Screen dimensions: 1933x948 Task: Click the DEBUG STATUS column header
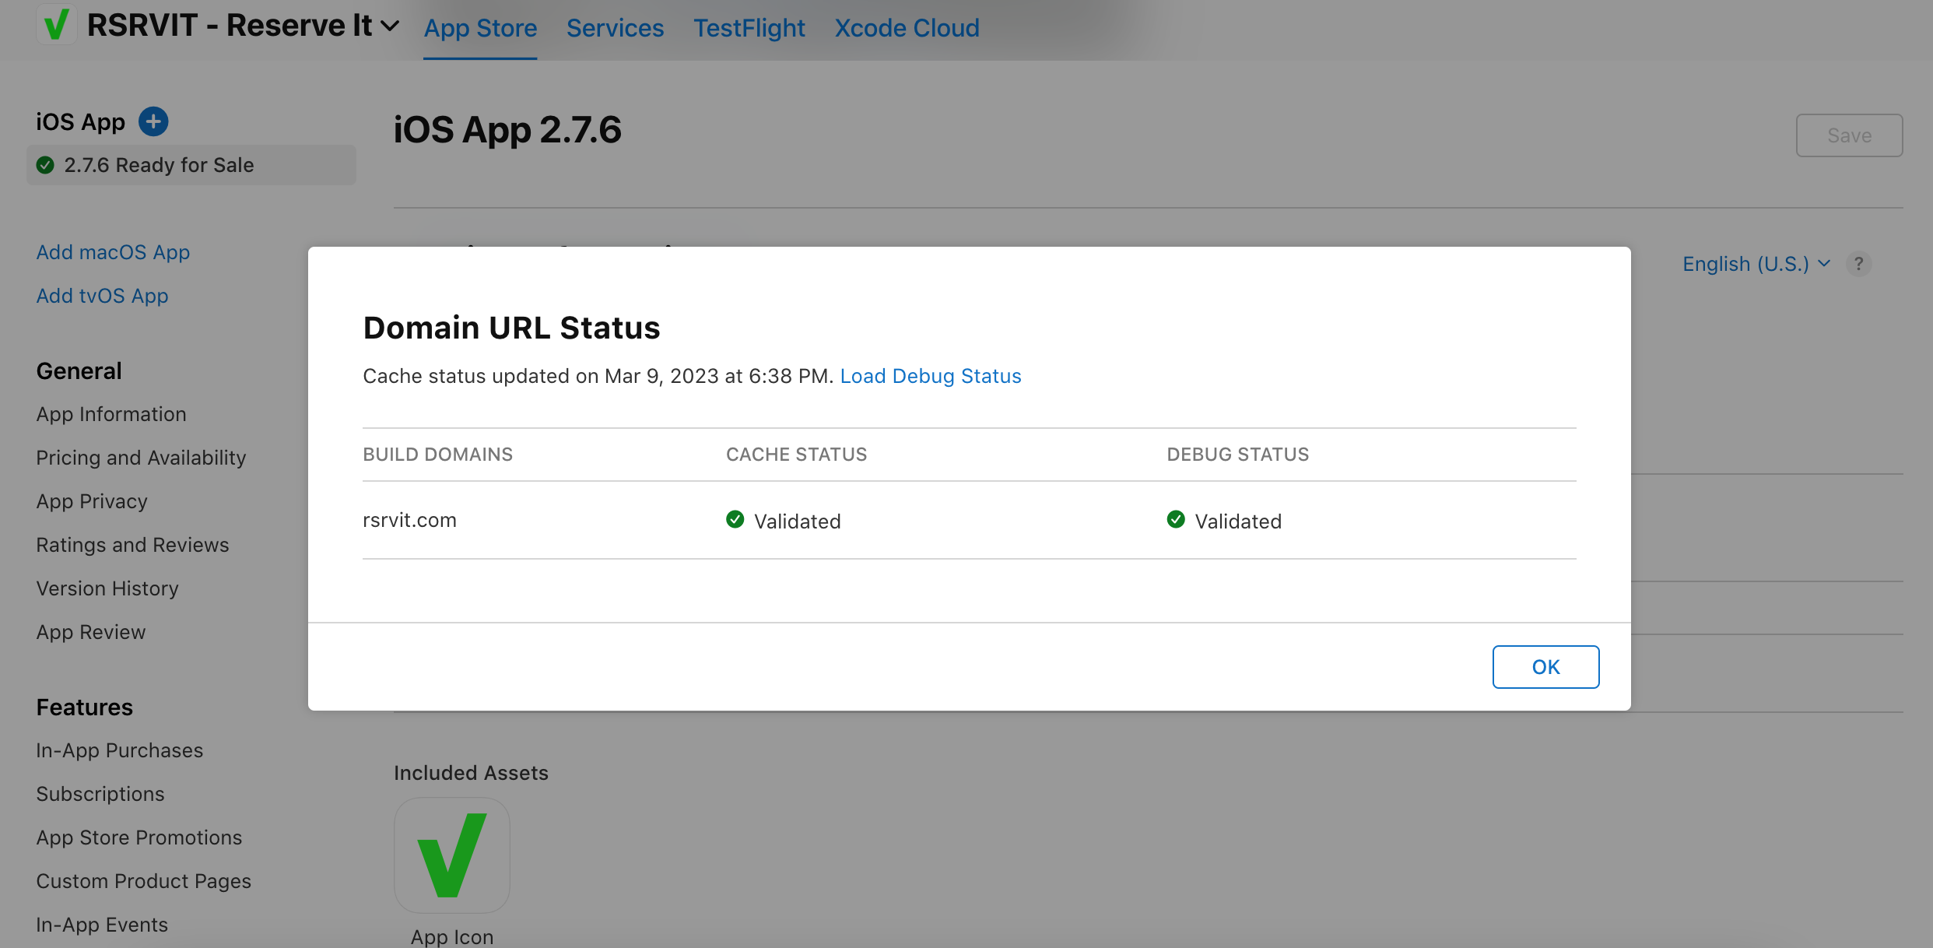click(x=1237, y=455)
